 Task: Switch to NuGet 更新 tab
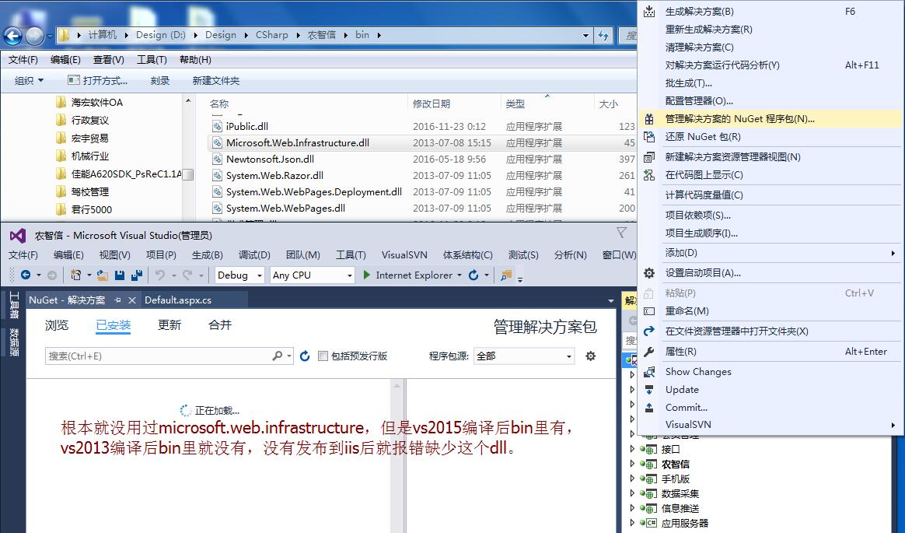(x=169, y=325)
